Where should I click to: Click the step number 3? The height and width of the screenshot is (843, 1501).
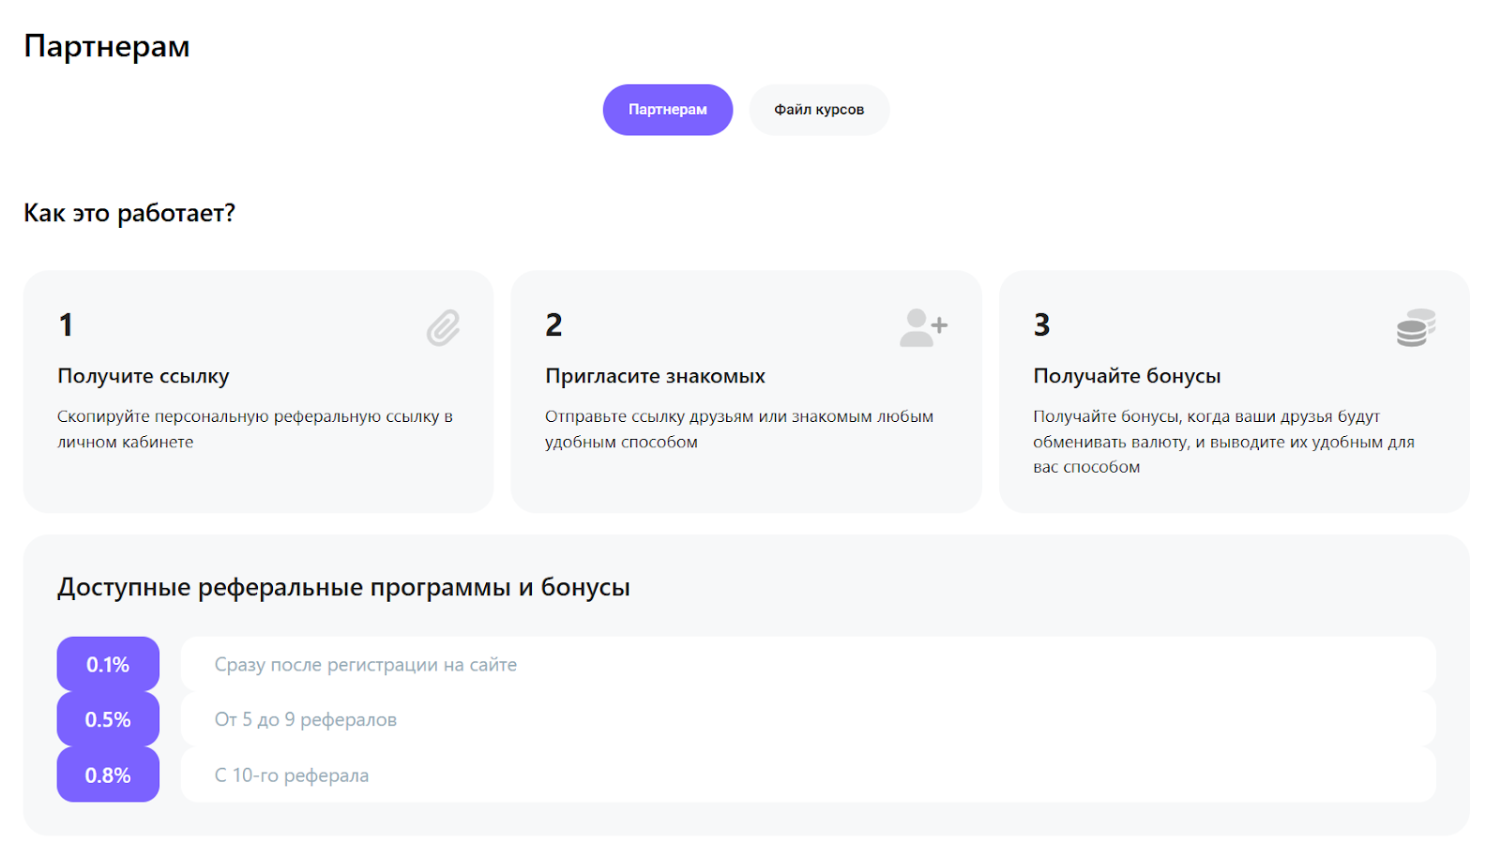pos(1041,324)
